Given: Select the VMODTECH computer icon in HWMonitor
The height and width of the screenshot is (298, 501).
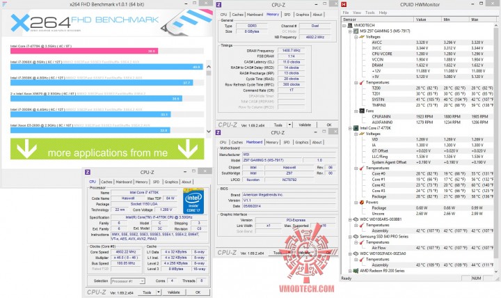Looking at the screenshot, I should 350,25.
